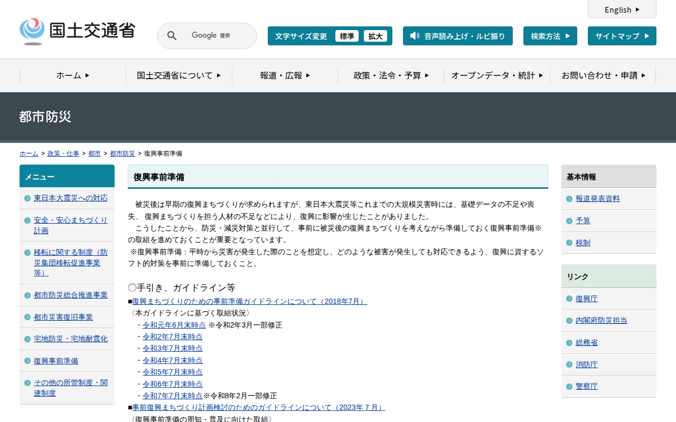Open 東日本大震災への対応 in side menu

71,198
